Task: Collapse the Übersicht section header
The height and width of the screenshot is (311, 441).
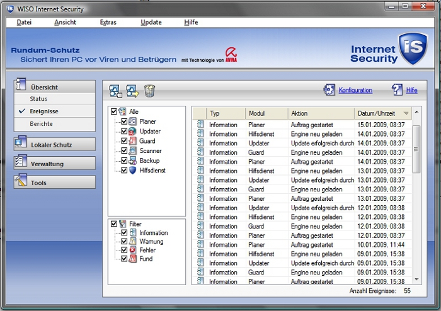Action: point(54,87)
